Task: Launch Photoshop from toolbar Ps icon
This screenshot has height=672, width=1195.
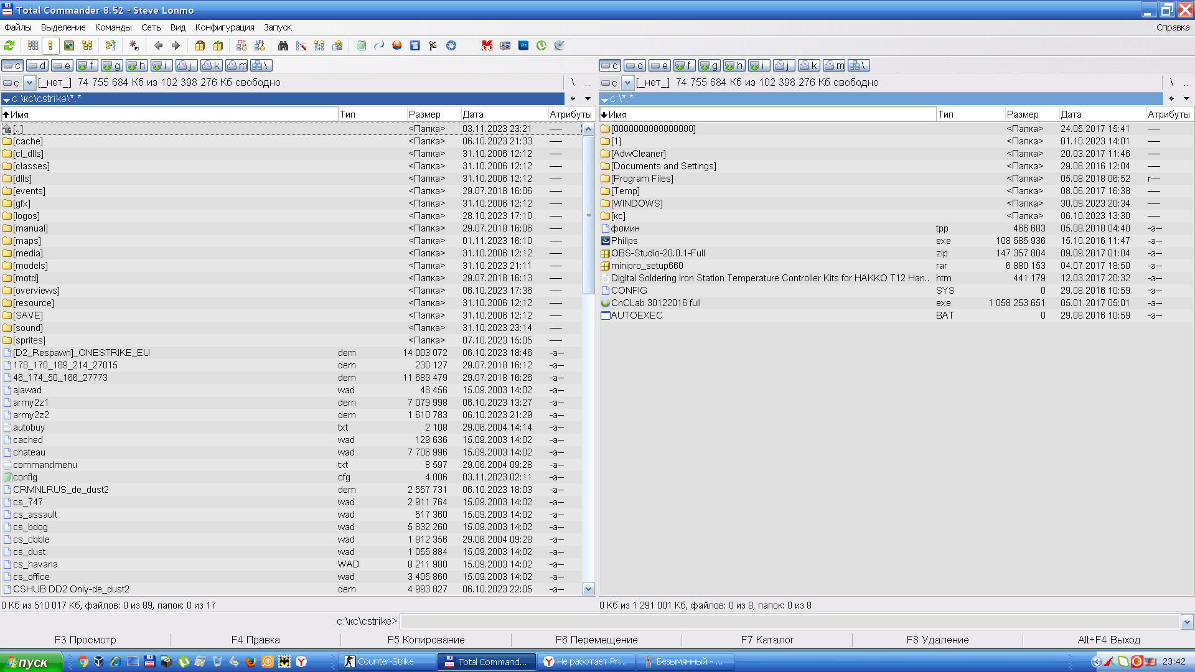Action: [x=523, y=45]
